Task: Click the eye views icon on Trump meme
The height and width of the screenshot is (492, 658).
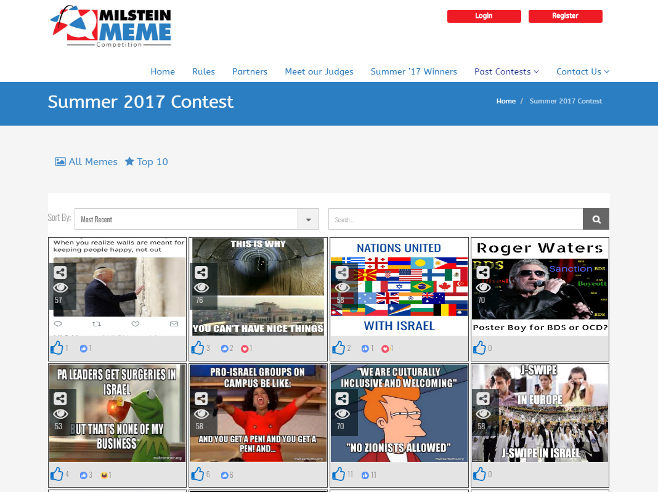Action: [60, 288]
